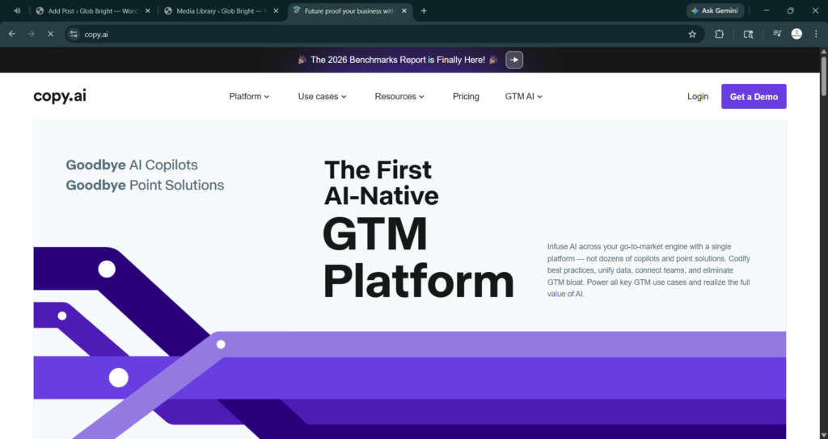Go to the Pricing page
The image size is (828, 439).
466,96
